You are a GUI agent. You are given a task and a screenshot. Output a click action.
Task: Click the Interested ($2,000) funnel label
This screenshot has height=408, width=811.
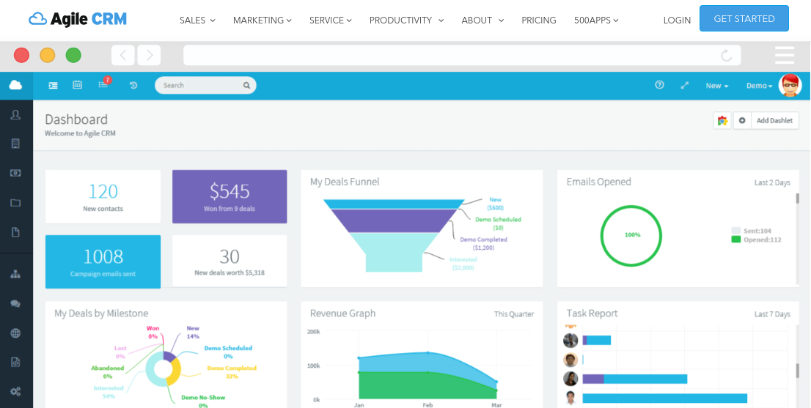[x=463, y=264]
